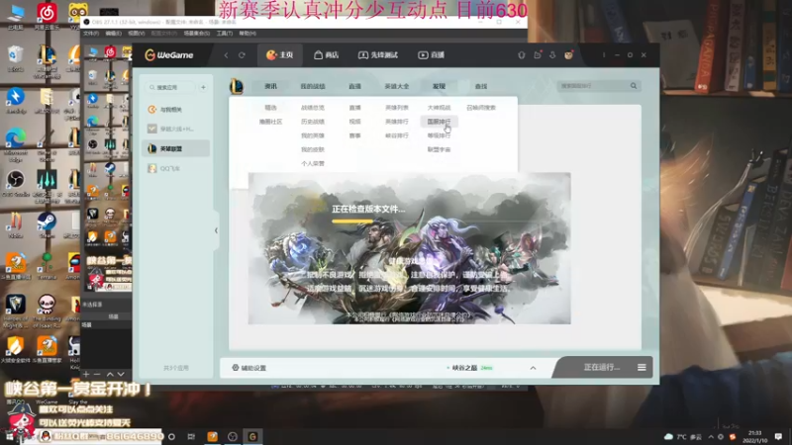Open the 查找 tab

point(481,86)
